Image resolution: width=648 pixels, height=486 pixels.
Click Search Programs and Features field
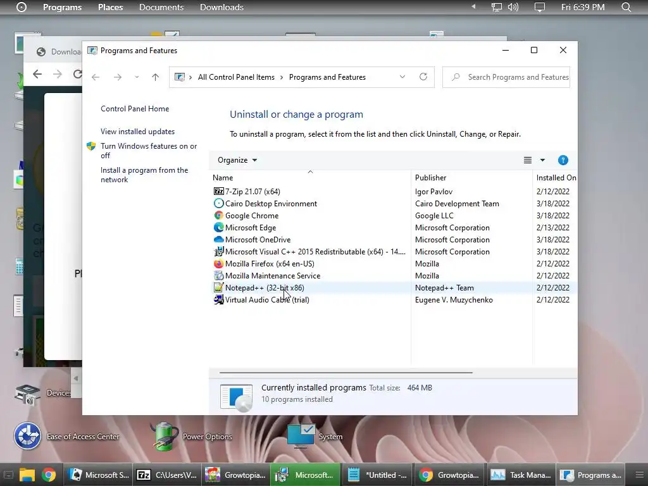click(506, 77)
